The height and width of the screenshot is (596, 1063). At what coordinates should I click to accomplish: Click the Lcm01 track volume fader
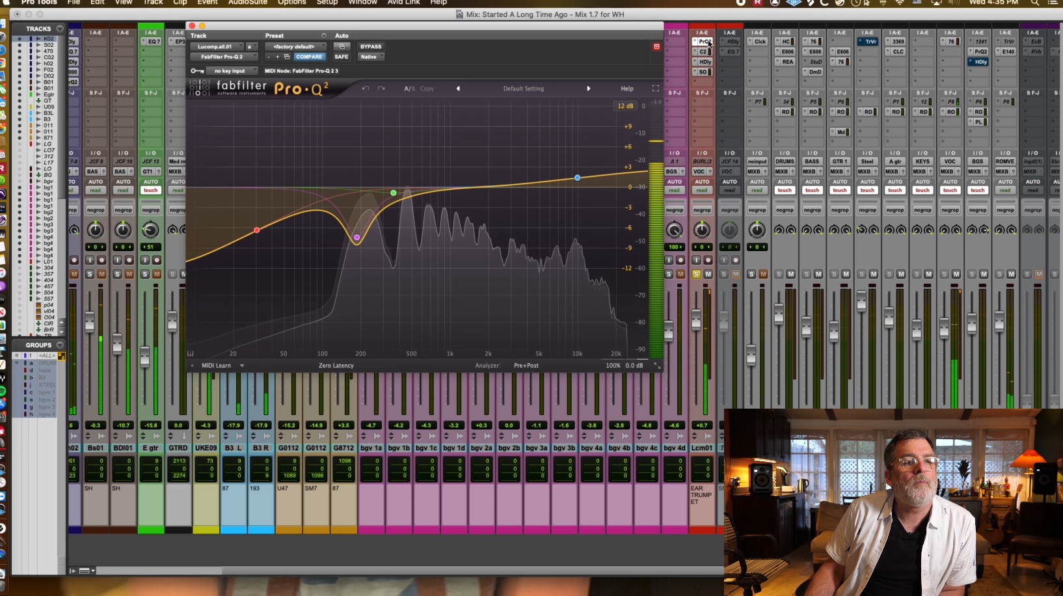[x=696, y=319]
